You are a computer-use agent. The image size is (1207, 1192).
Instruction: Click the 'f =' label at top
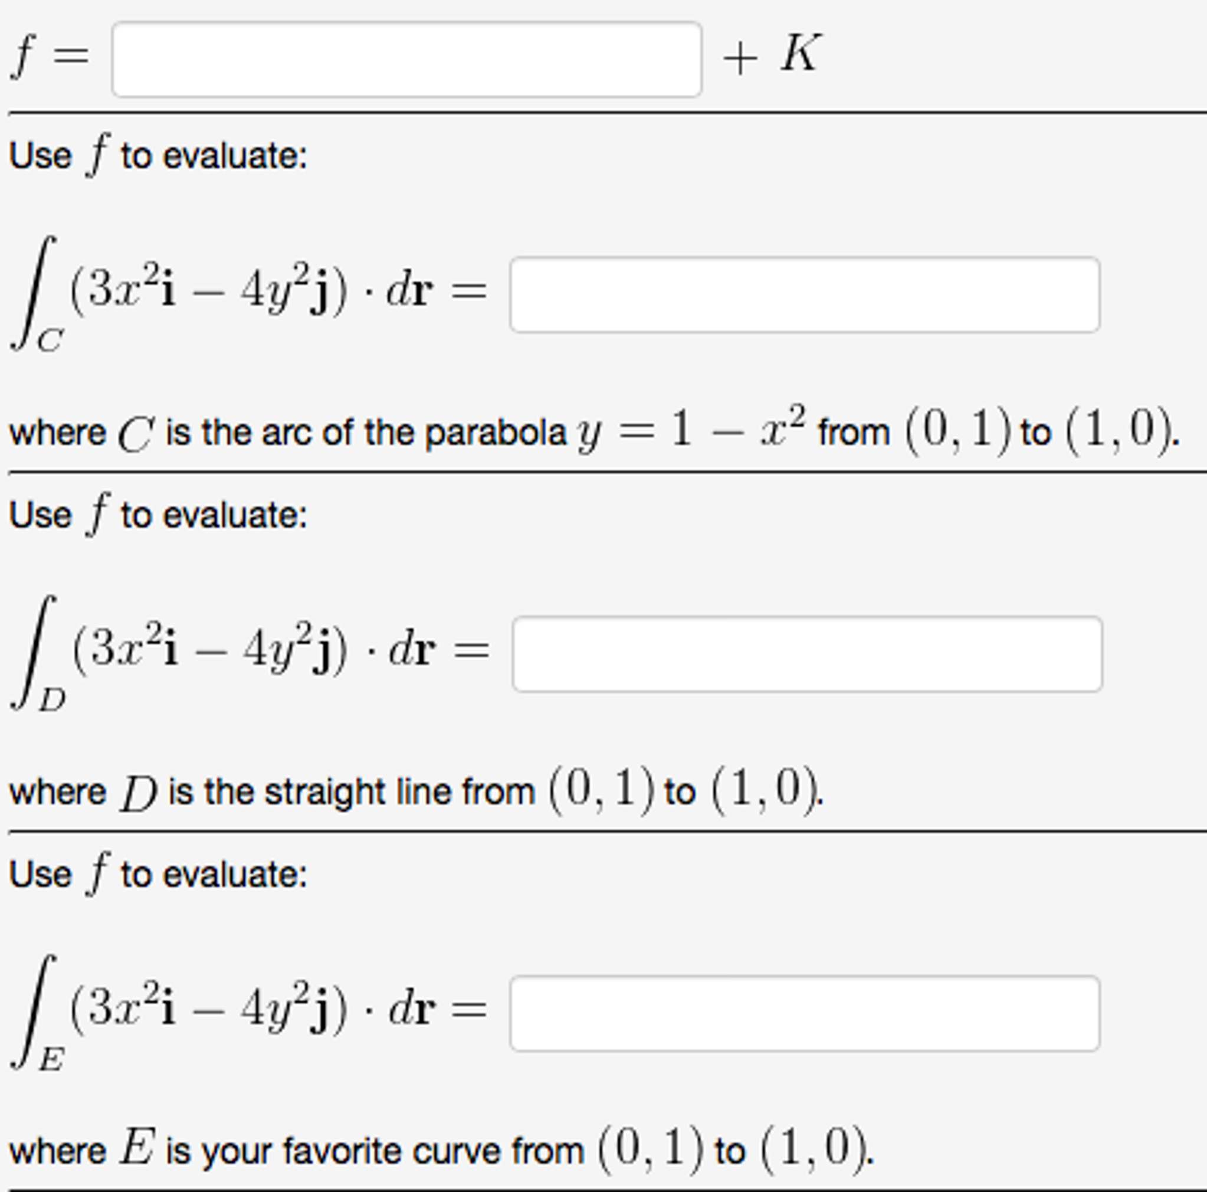[50, 56]
